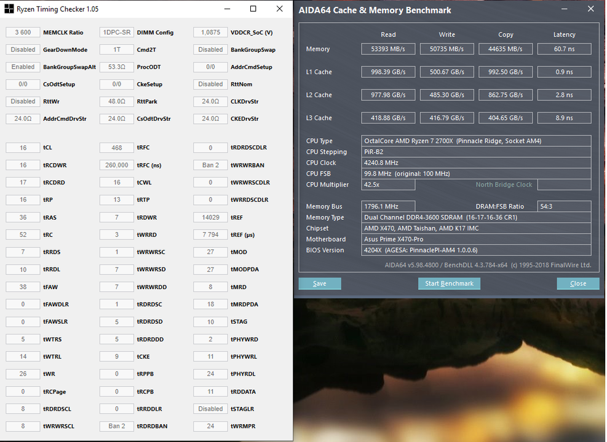
Task: Click the L3 Cache Latency 8.9 ns value
Action: point(565,118)
